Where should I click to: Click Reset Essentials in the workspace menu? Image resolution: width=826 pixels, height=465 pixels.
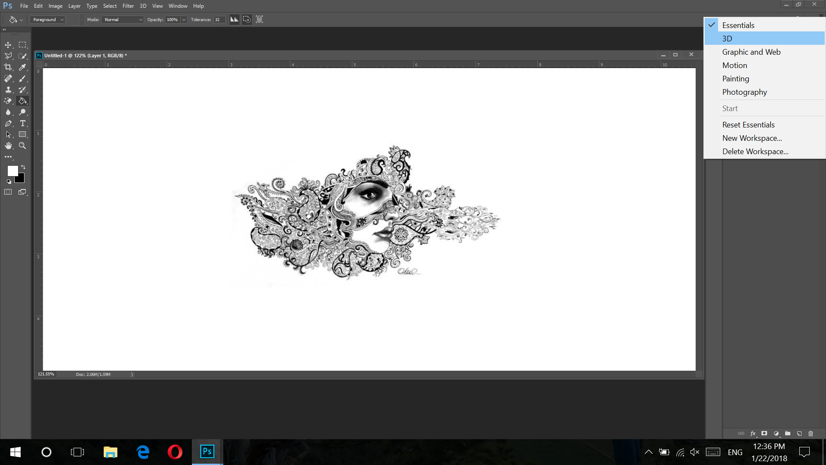[748, 124]
